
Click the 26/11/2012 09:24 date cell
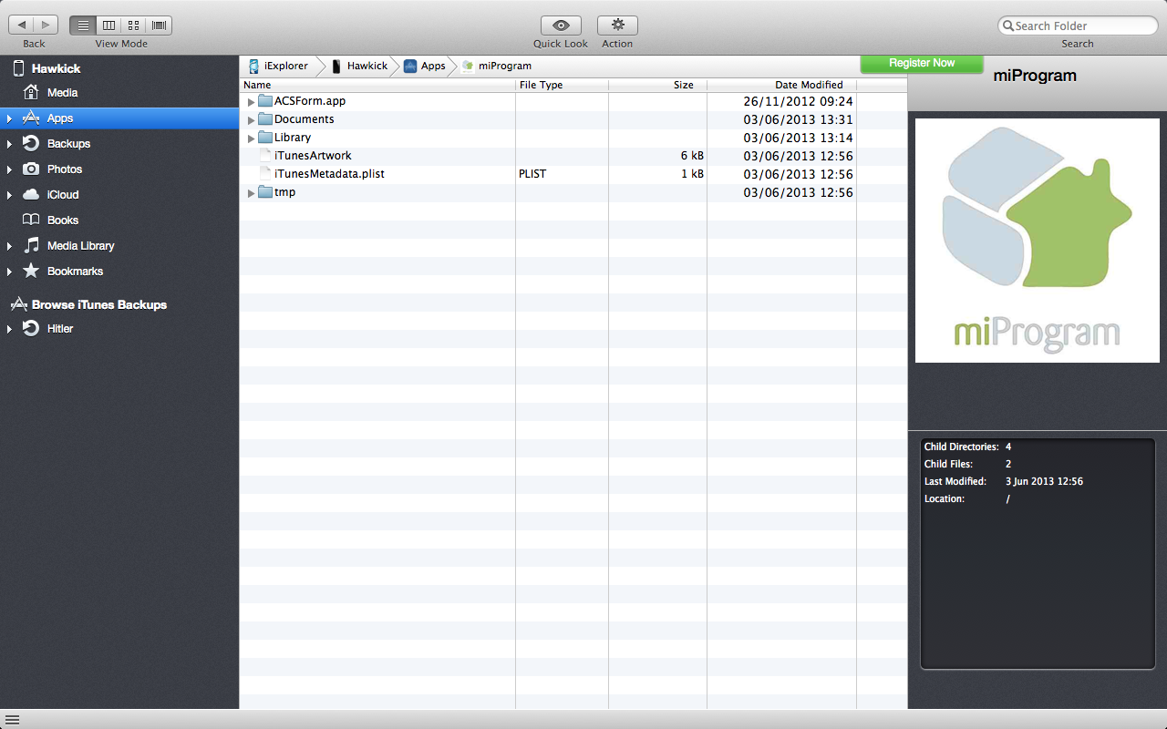point(798,101)
